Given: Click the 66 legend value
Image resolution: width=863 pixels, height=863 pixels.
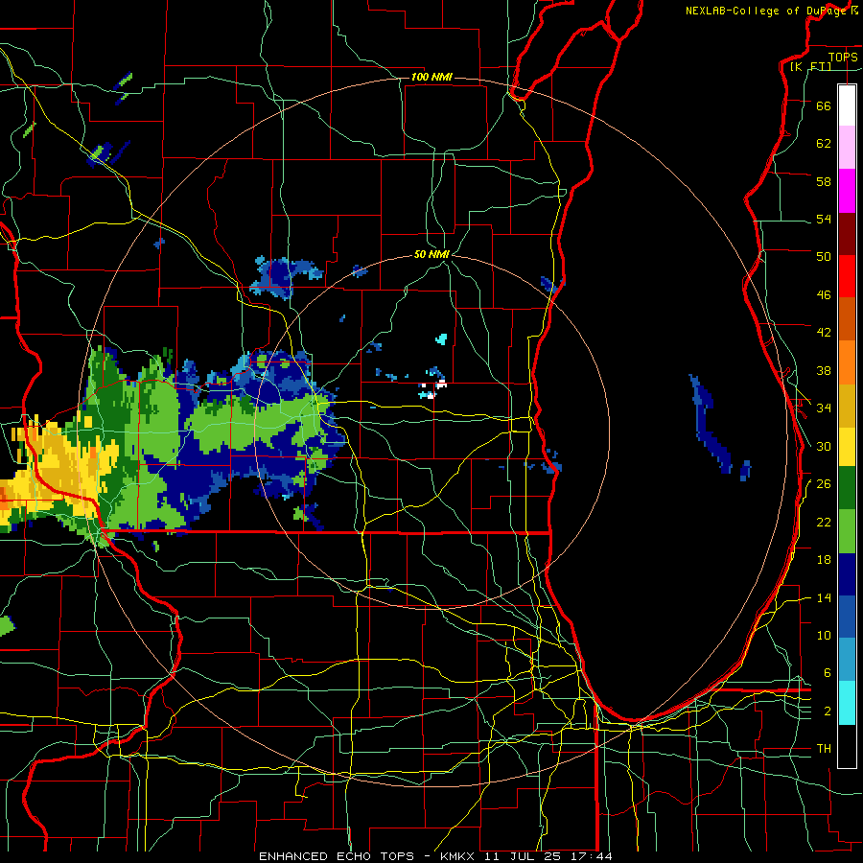Looking at the screenshot, I should (x=824, y=105).
